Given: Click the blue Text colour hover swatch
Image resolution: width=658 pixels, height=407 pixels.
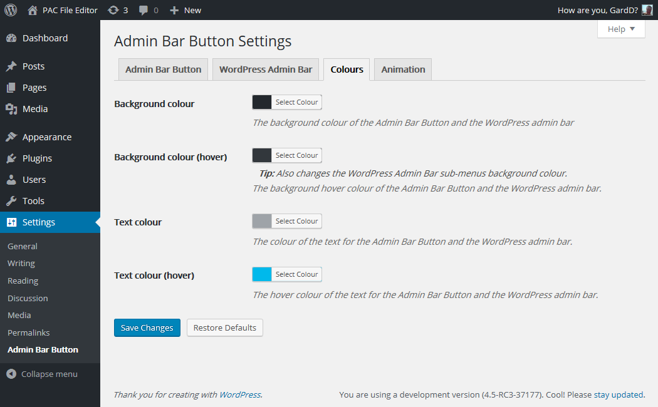Looking at the screenshot, I should pyautogui.click(x=262, y=274).
